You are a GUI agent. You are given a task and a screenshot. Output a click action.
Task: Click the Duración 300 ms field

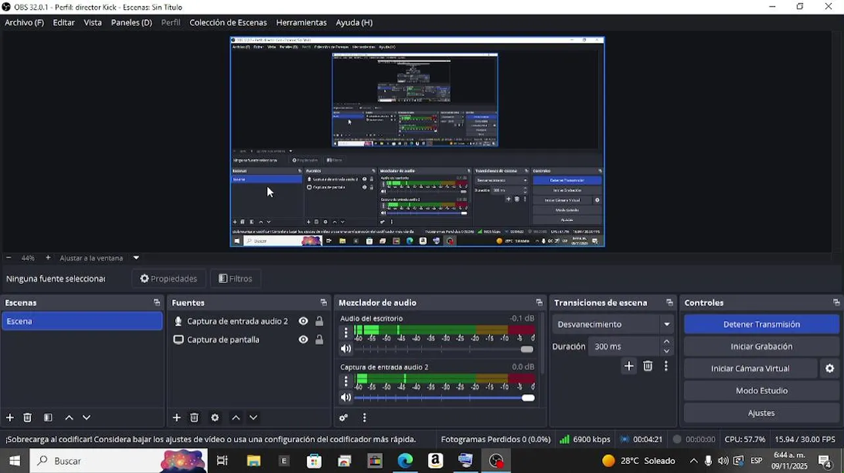(x=625, y=346)
